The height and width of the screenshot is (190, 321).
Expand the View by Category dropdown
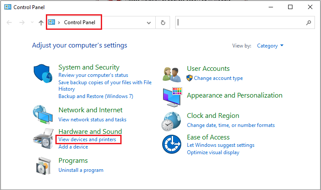(270, 46)
